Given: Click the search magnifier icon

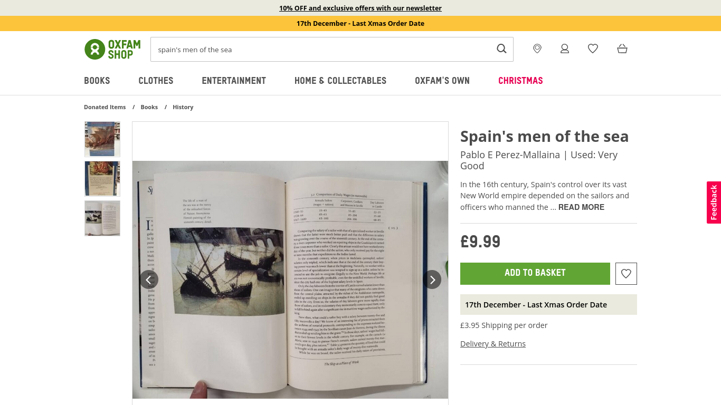Looking at the screenshot, I should tap(501, 49).
